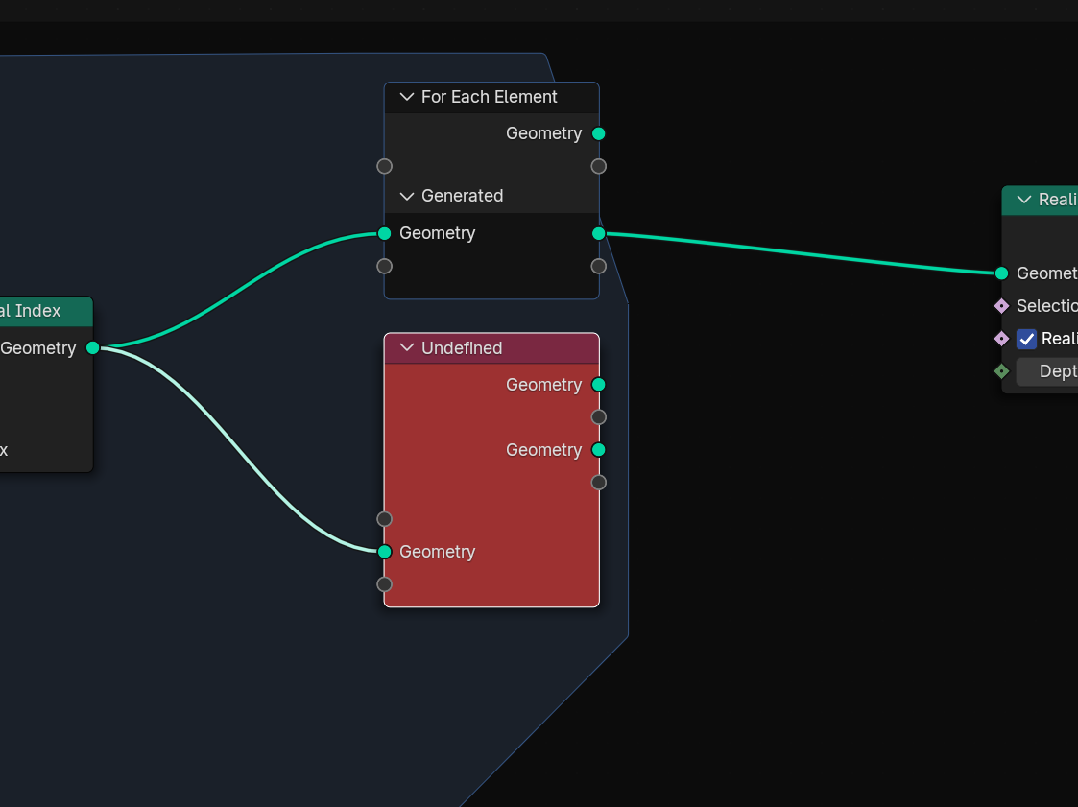Click Generated panel's Geometry input socket
This screenshot has height=807, width=1078.
(x=384, y=234)
